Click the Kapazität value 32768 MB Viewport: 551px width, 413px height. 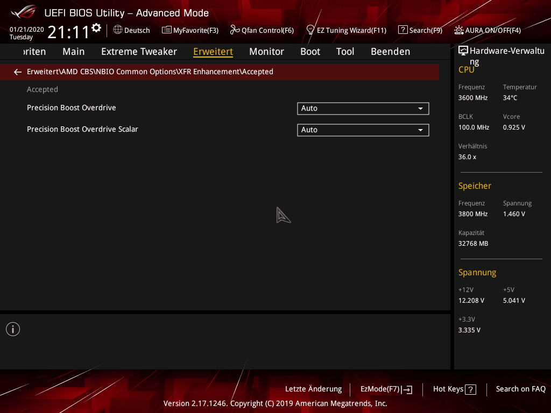(x=474, y=244)
